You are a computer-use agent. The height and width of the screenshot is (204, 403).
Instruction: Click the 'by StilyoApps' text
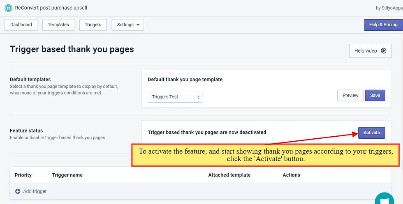point(389,8)
